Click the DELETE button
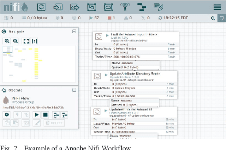226x150 pixels. 54,123
